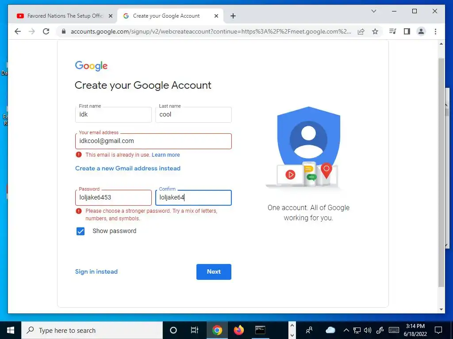This screenshot has width=453, height=339.
Task: Click the browser forward arrow
Action: (x=32, y=31)
